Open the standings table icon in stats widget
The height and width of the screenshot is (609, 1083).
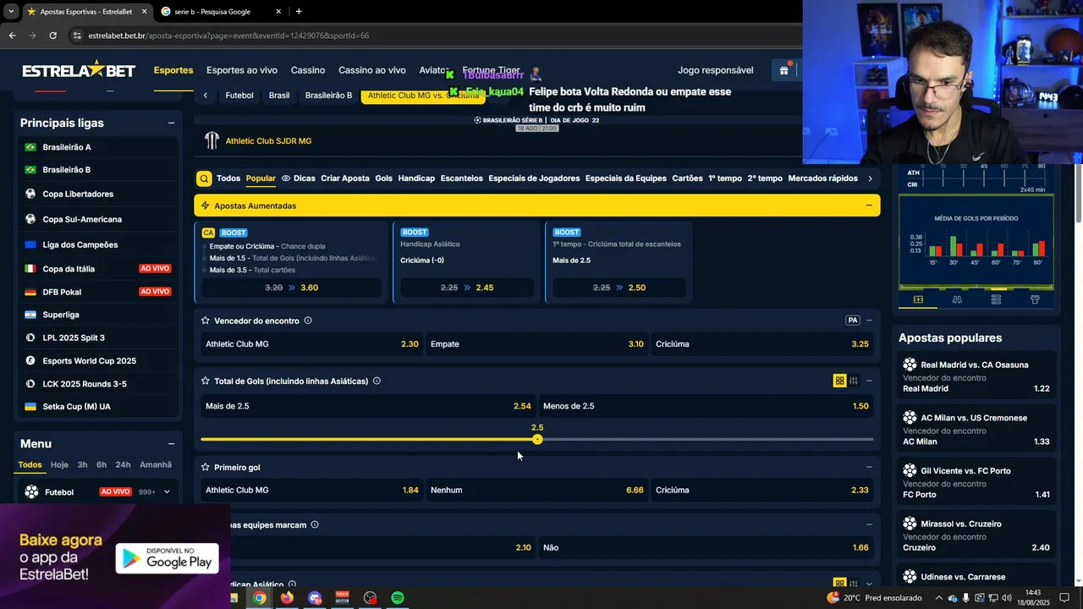[x=996, y=299]
